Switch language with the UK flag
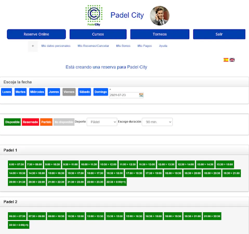Image resolution: width=249 pixels, height=234 pixels. point(232,60)
